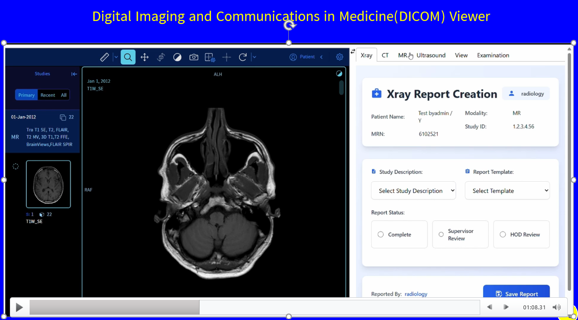This screenshot has height=320, width=578.
Task: Click the video progress seek bar
Action: [254, 307]
